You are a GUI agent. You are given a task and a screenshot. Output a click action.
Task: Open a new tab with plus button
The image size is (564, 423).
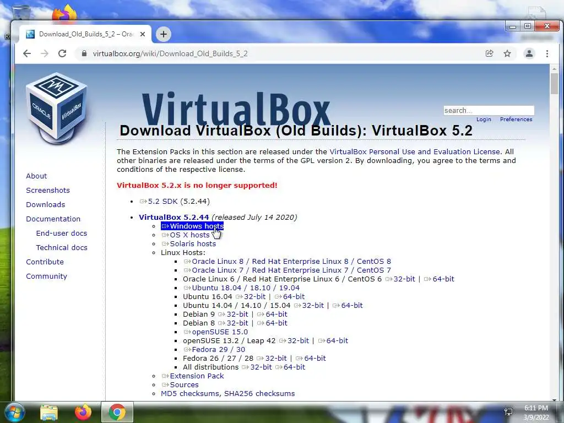[x=164, y=34]
